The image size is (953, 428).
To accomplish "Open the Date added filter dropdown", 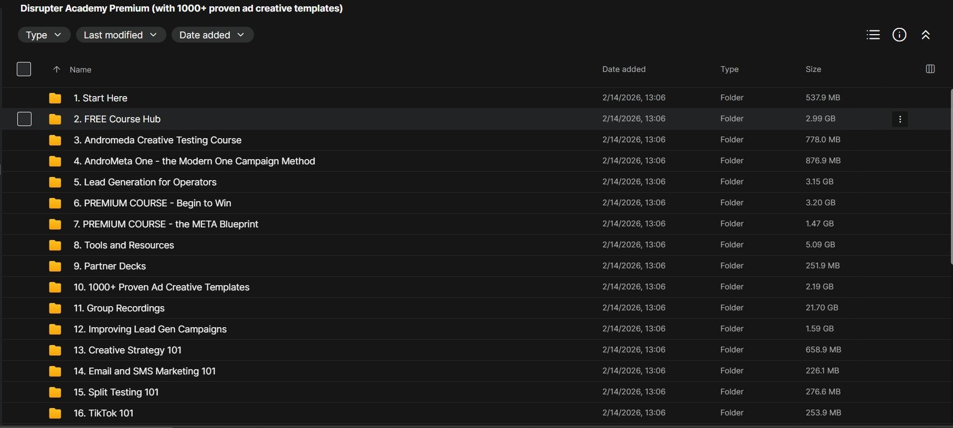I will [x=213, y=35].
